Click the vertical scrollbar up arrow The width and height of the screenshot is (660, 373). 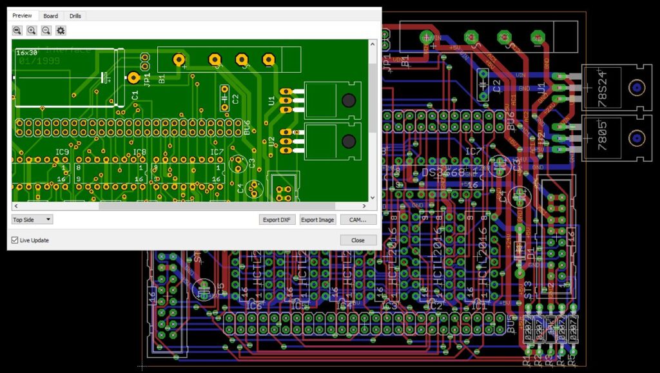373,44
